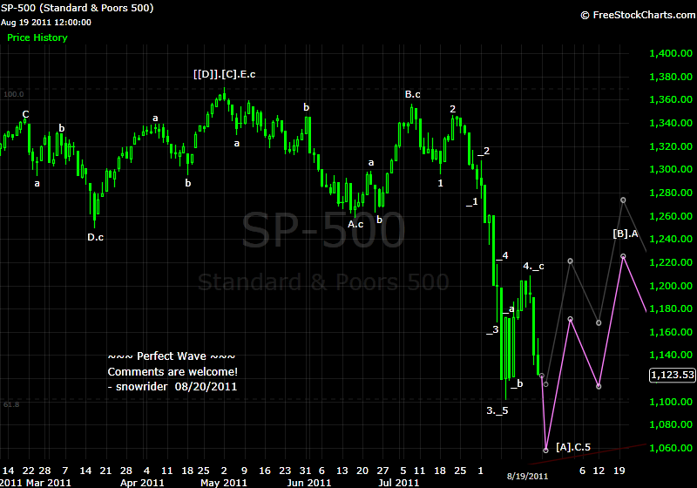Click the 4._c wave label
Screen dimensions: 697x488
click(x=533, y=267)
